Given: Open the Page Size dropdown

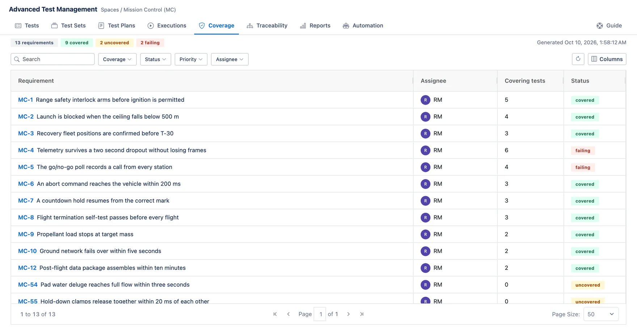Looking at the screenshot, I should pos(601,314).
